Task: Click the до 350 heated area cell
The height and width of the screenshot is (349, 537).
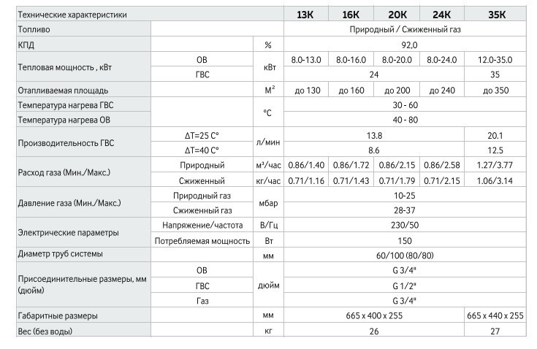Action: [x=495, y=91]
